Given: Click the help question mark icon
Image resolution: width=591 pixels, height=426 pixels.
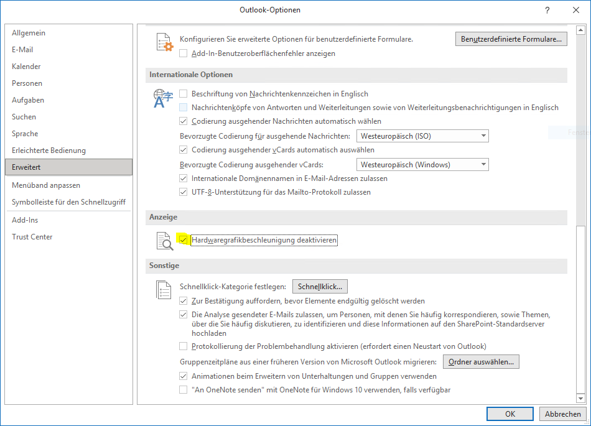Looking at the screenshot, I should pyautogui.click(x=547, y=10).
